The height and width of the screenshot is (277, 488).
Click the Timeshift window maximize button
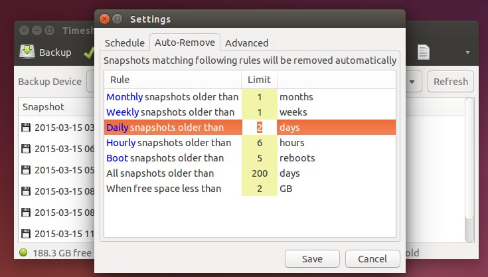click(50, 31)
